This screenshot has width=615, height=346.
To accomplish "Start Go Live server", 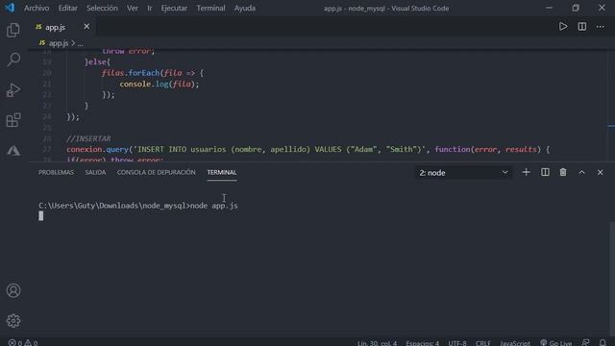I will pos(555,342).
